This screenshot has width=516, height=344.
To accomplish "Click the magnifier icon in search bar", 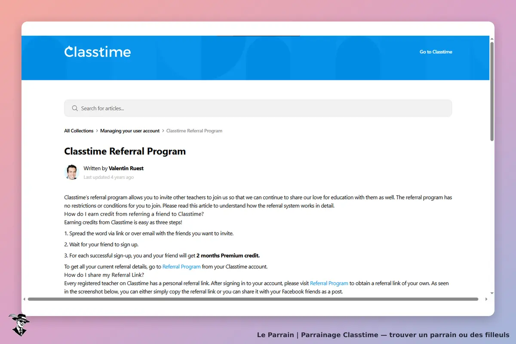I will (75, 108).
